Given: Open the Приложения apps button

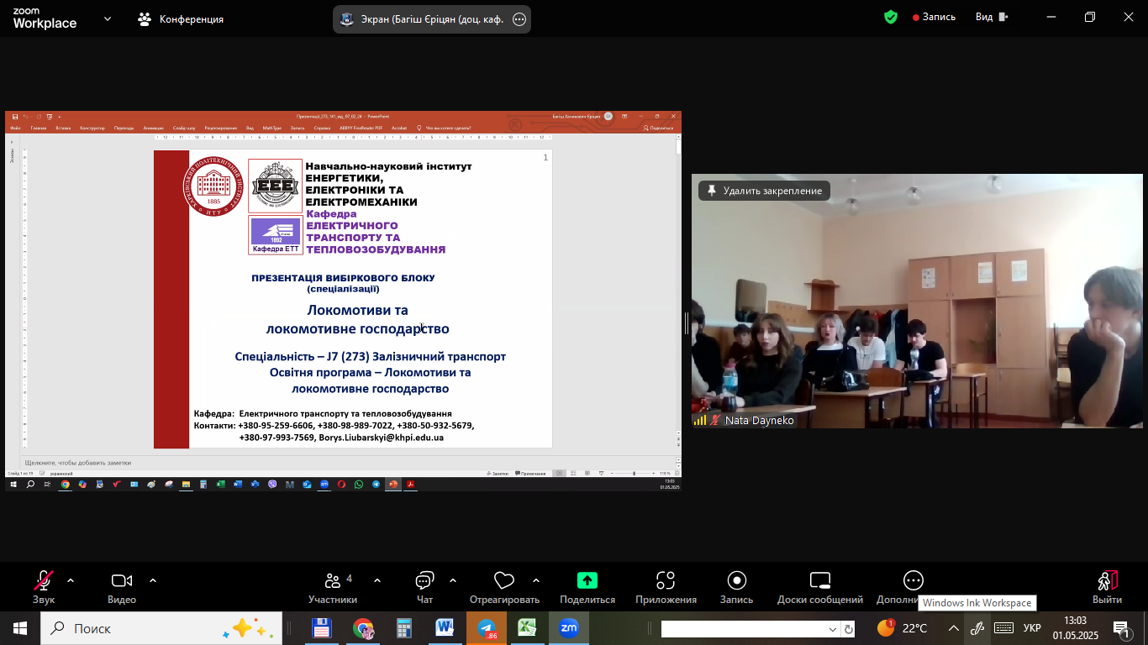Looking at the screenshot, I should tap(666, 588).
